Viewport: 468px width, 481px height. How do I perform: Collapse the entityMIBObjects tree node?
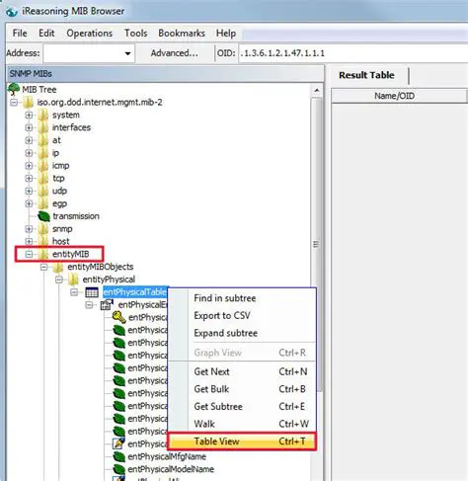[x=43, y=267]
